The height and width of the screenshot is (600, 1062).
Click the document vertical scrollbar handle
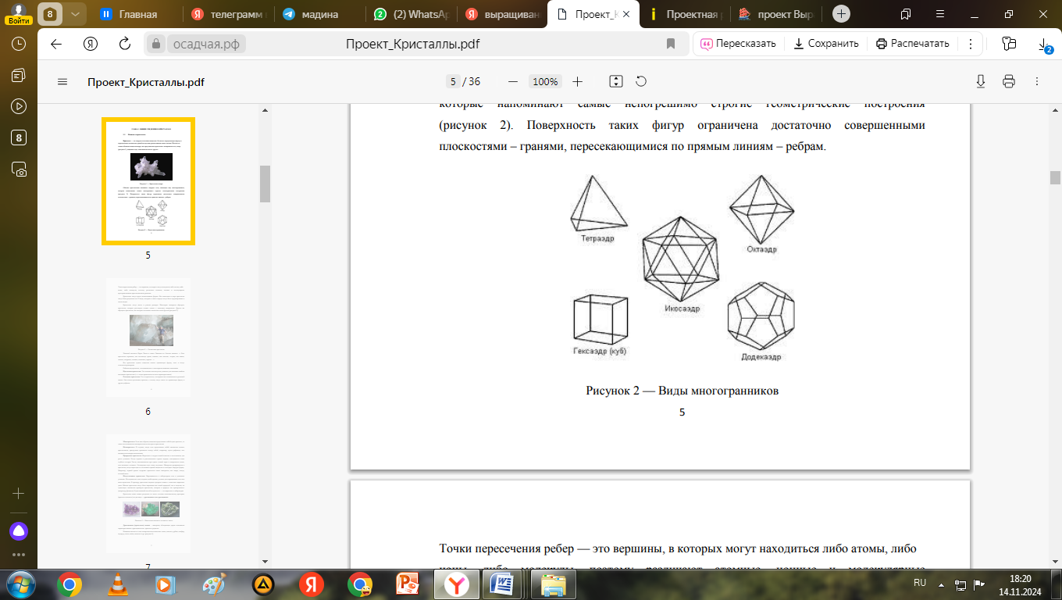tap(1055, 177)
